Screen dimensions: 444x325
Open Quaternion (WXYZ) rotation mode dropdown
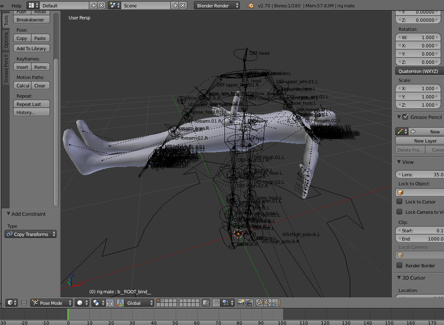(419, 71)
